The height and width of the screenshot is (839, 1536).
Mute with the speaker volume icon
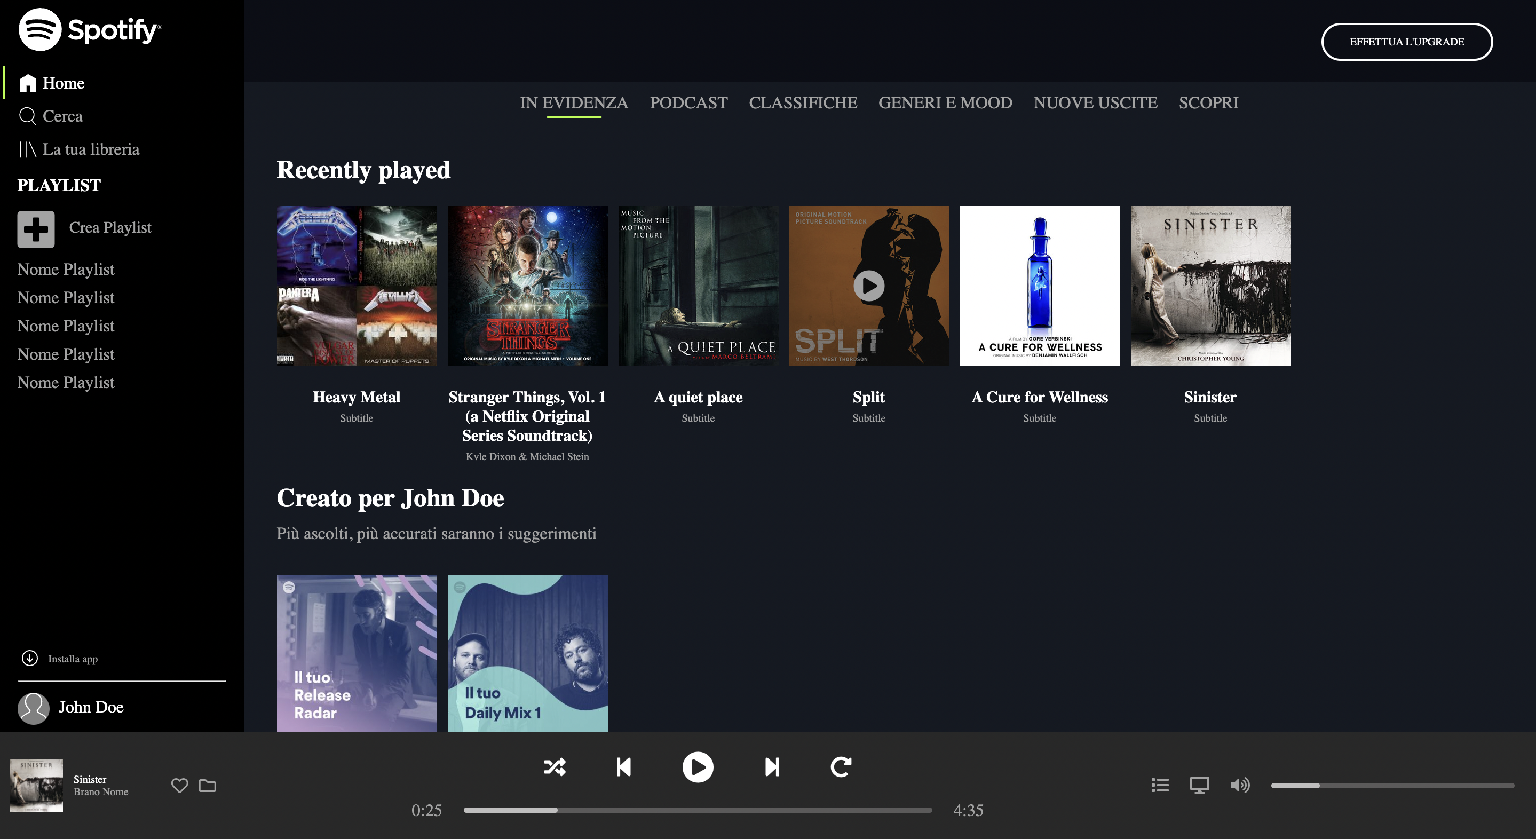coord(1240,785)
